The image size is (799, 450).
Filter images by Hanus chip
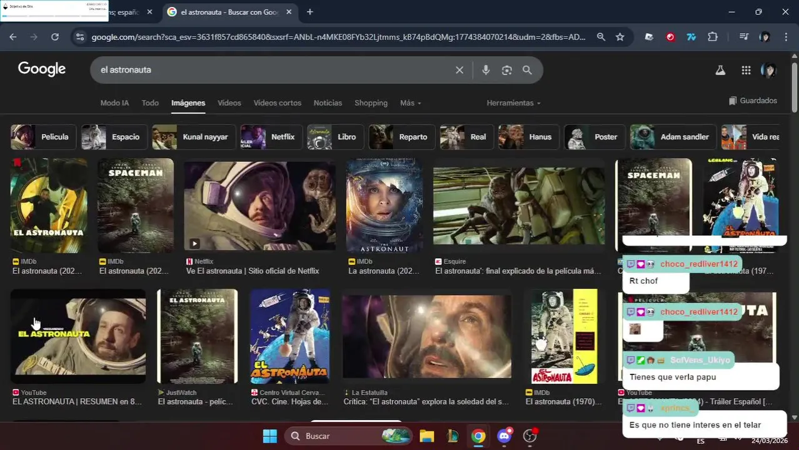(x=529, y=137)
